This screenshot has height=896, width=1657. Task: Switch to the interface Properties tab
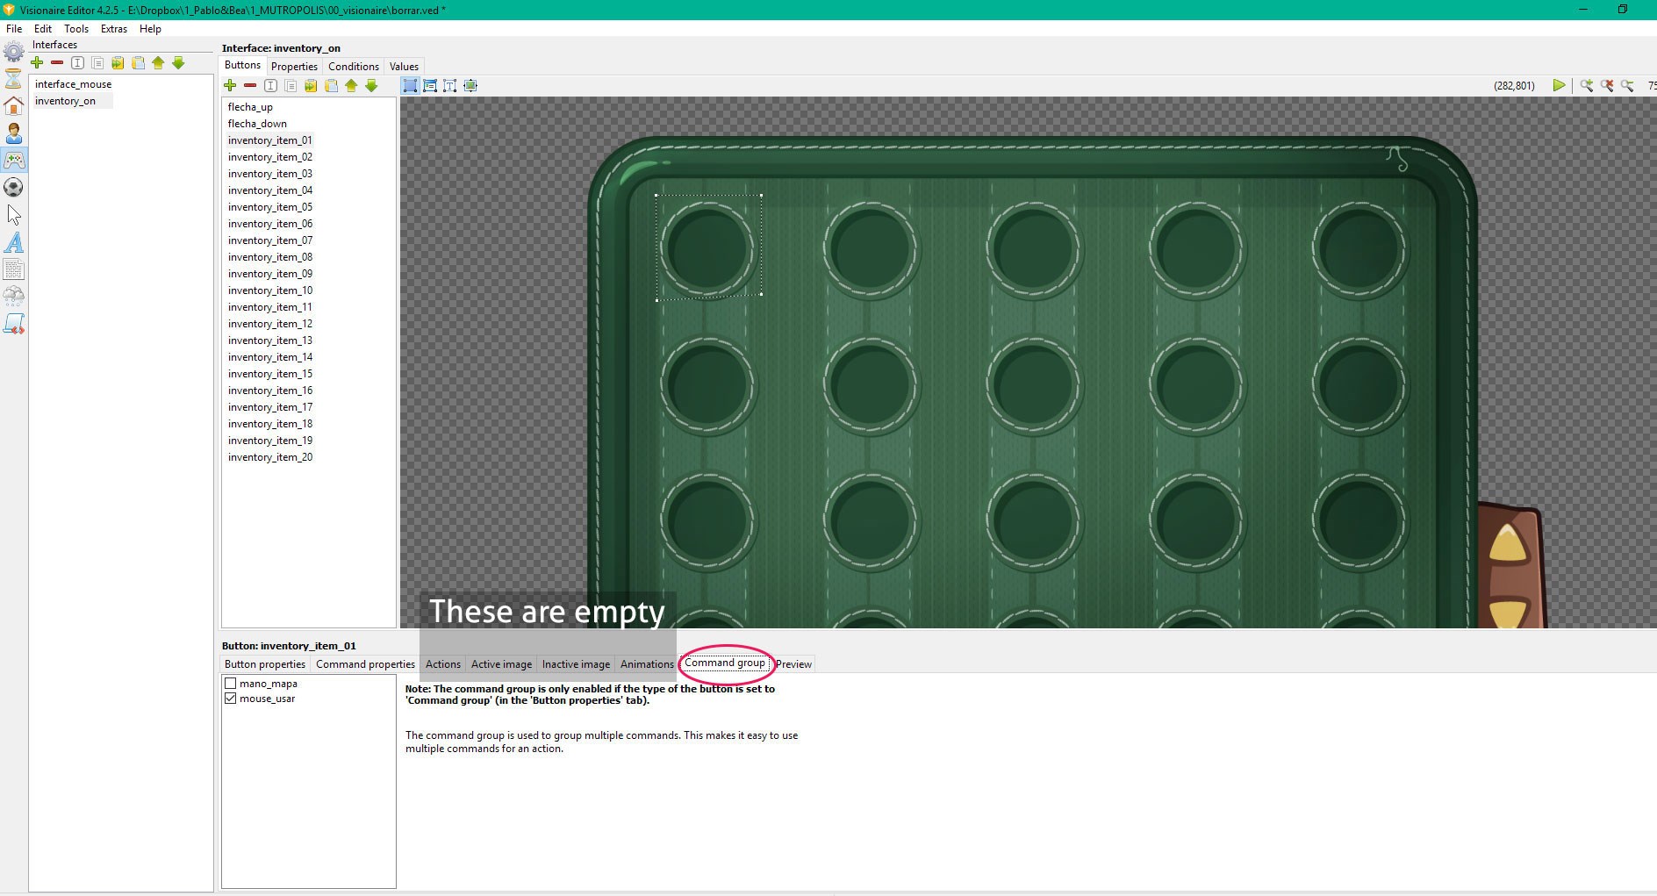click(294, 67)
